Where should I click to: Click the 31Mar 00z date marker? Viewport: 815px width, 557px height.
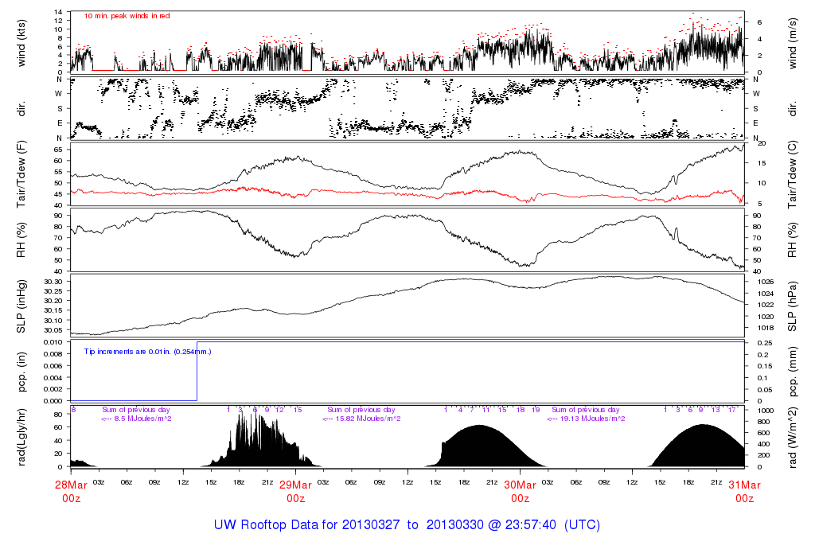pyautogui.click(x=744, y=491)
